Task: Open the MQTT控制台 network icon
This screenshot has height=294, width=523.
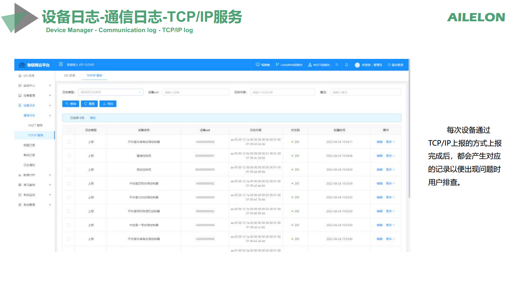Action: 310,65
